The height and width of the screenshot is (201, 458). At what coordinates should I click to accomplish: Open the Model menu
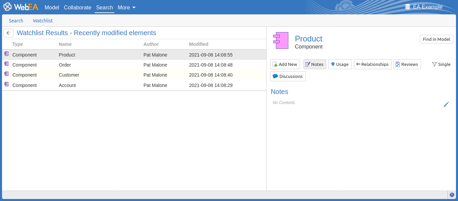coord(52,7)
